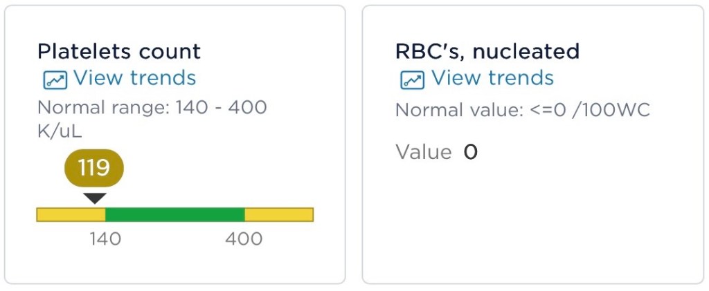This screenshot has width=709, height=291.
Task: Click the 400 upper limit label
Action: (x=244, y=239)
